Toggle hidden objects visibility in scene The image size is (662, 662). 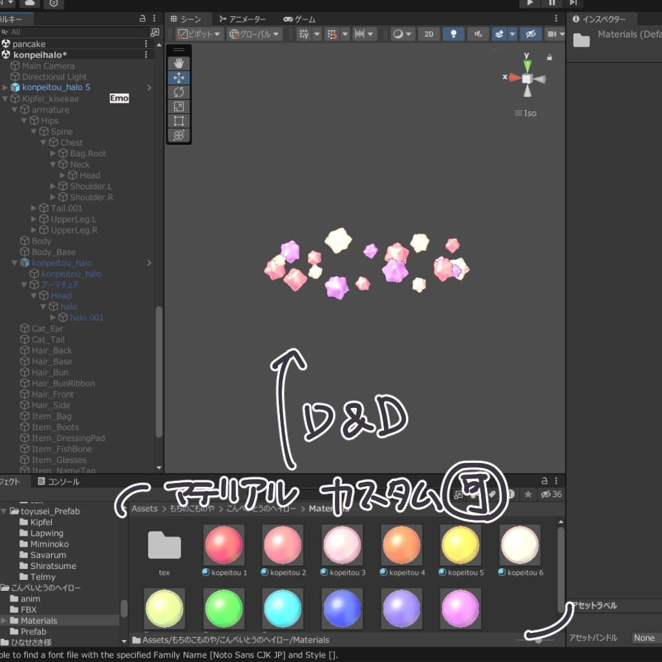click(x=530, y=34)
